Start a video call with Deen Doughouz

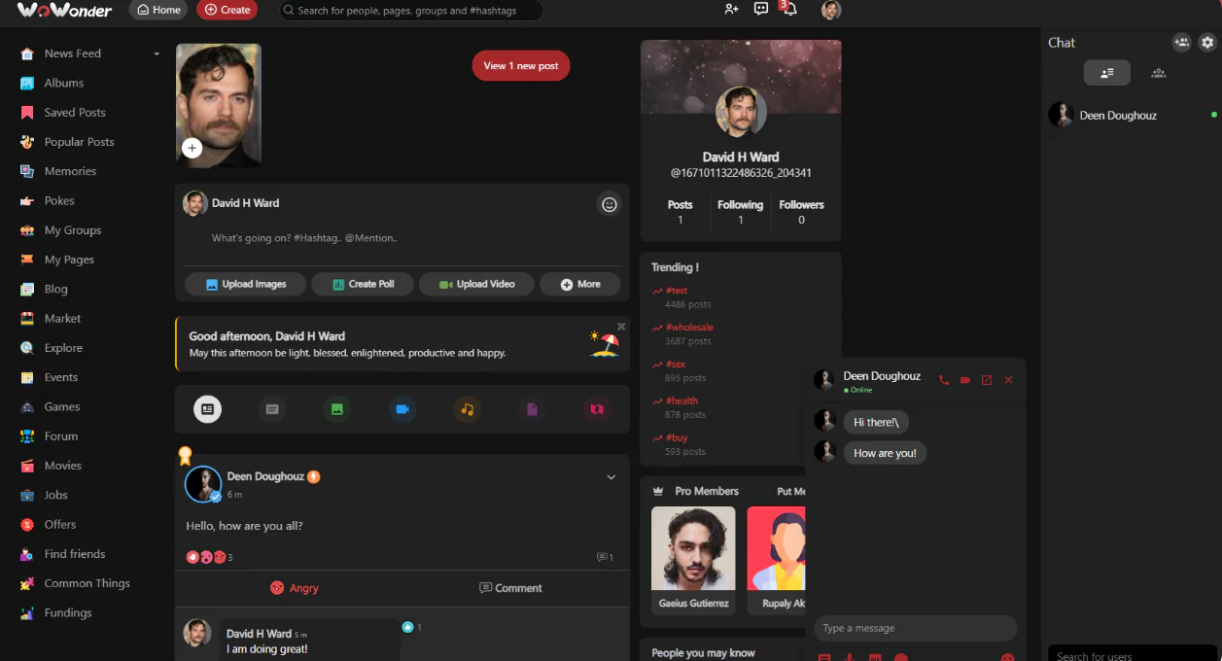pyautogui.click(x=965, y=380)
